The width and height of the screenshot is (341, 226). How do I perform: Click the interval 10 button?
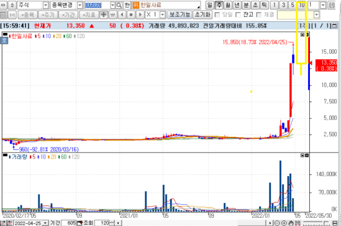[x=302, y=5]
